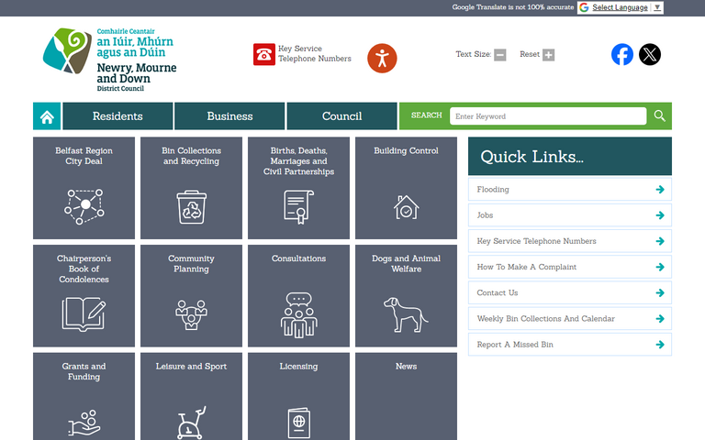
Task: Open the Facebook page icon
Action: (622, 54)
